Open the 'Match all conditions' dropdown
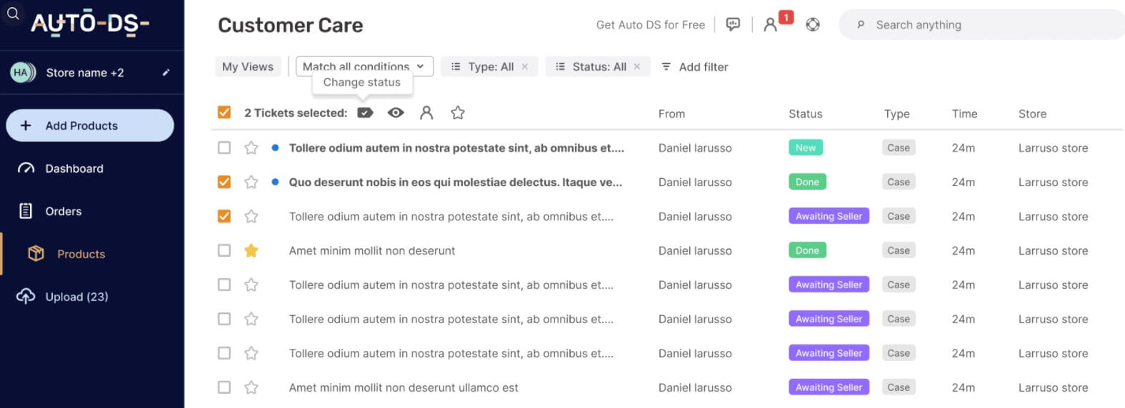The width and height of the screenshot is (1125, 408). click(x=364, y=66)
